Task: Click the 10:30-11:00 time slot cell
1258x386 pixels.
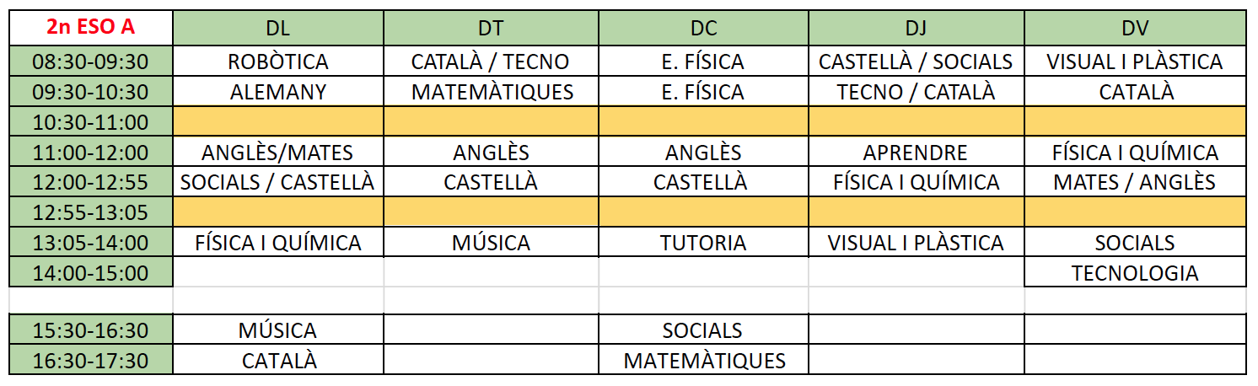Action: 91,122
